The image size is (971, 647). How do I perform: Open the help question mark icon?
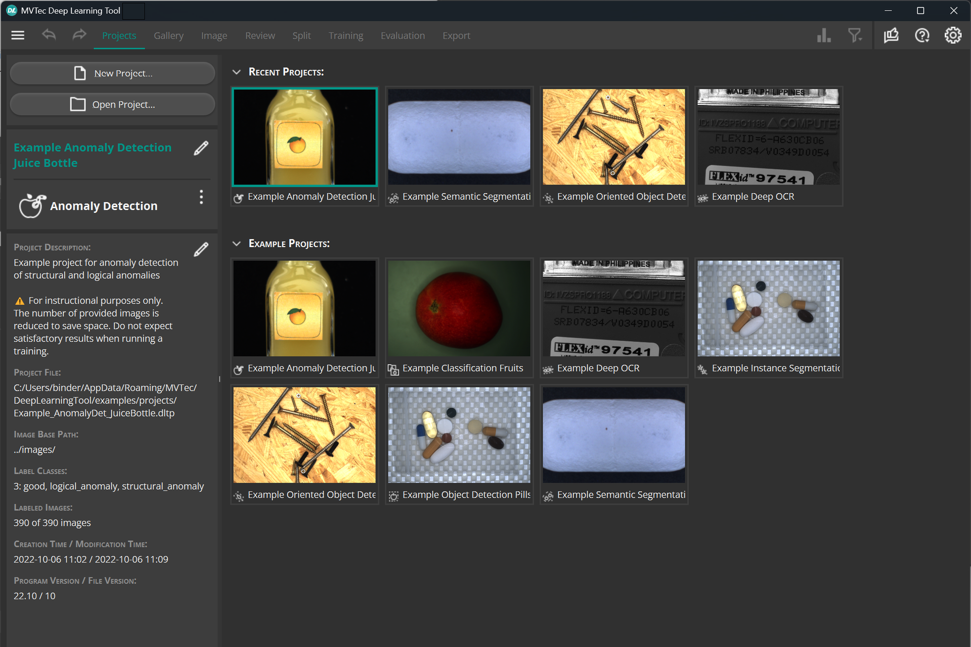pyautogui.click(x=922, y=35)
